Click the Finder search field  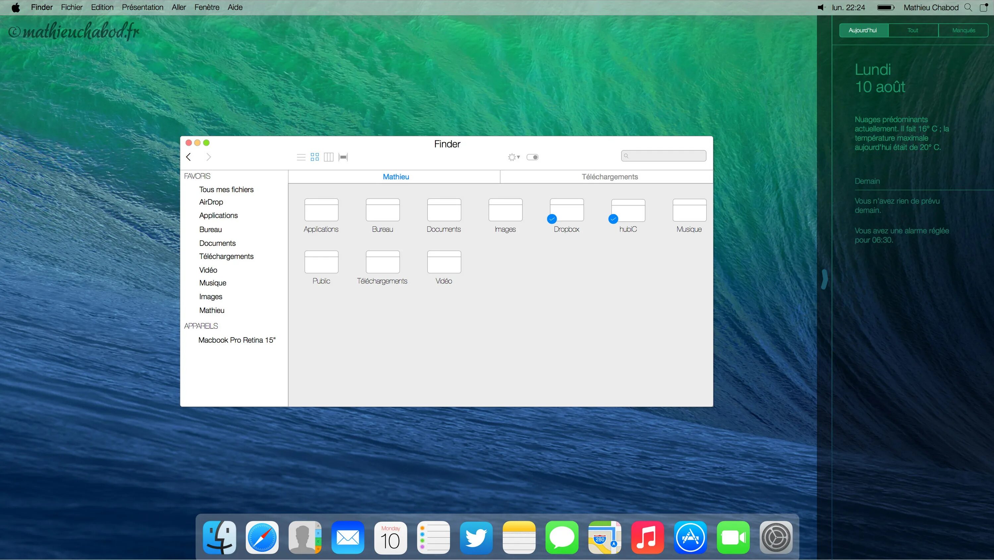coord(663,156)
